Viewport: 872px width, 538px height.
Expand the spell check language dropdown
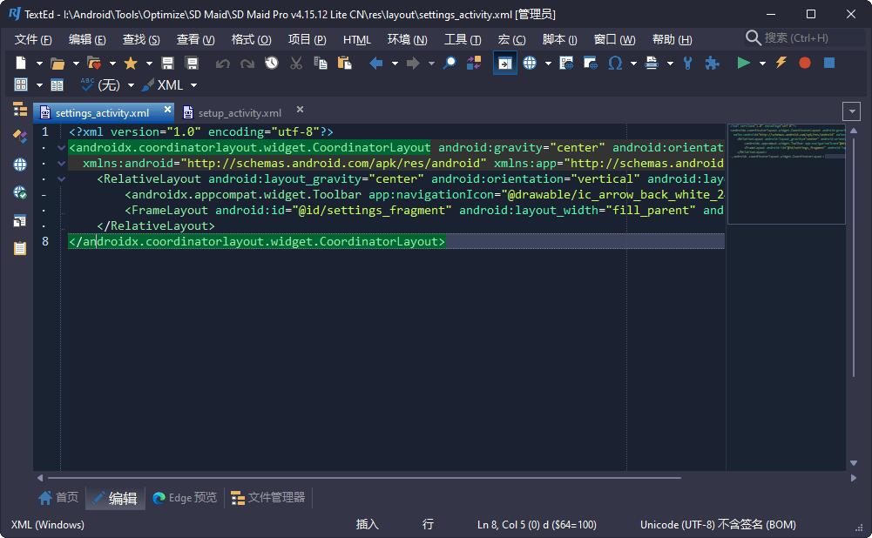tap(131, 85)
